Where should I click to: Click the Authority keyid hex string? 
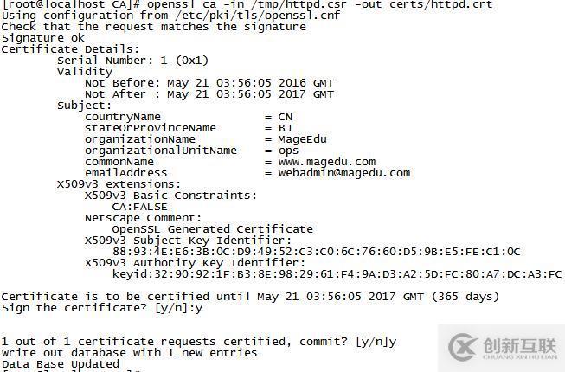[337, 274]
